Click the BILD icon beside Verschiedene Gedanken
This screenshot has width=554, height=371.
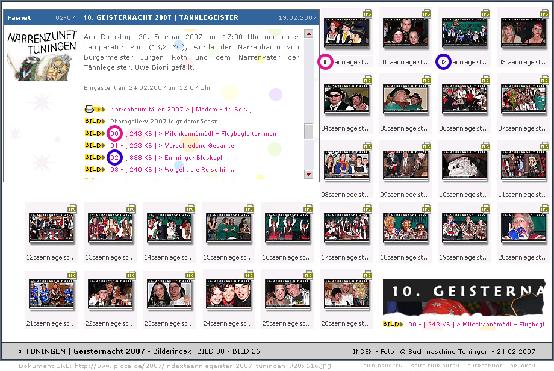click(95, 146)
